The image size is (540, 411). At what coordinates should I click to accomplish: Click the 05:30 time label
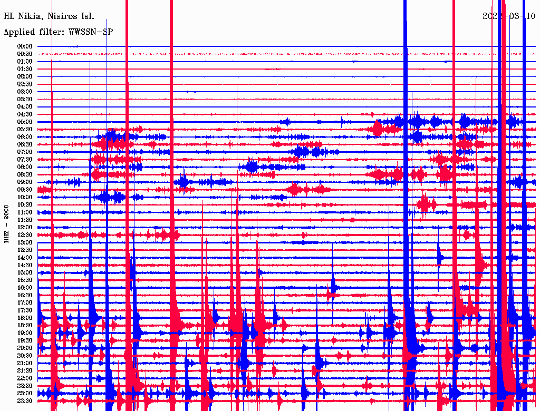point(24,129)
